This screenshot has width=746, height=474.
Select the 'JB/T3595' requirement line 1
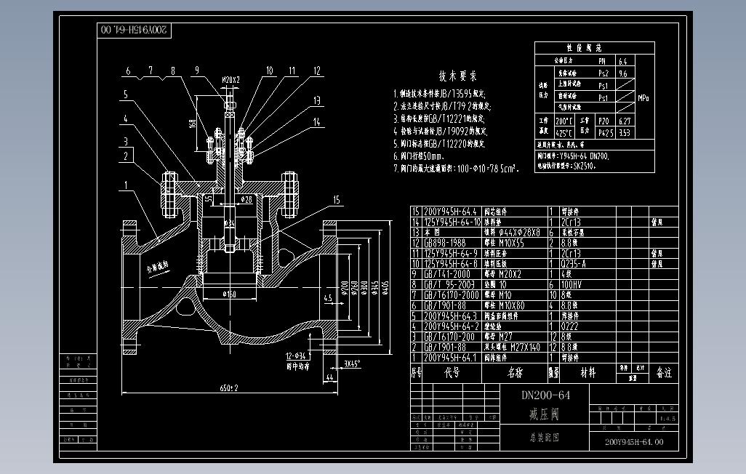click(x=440, y=94)
